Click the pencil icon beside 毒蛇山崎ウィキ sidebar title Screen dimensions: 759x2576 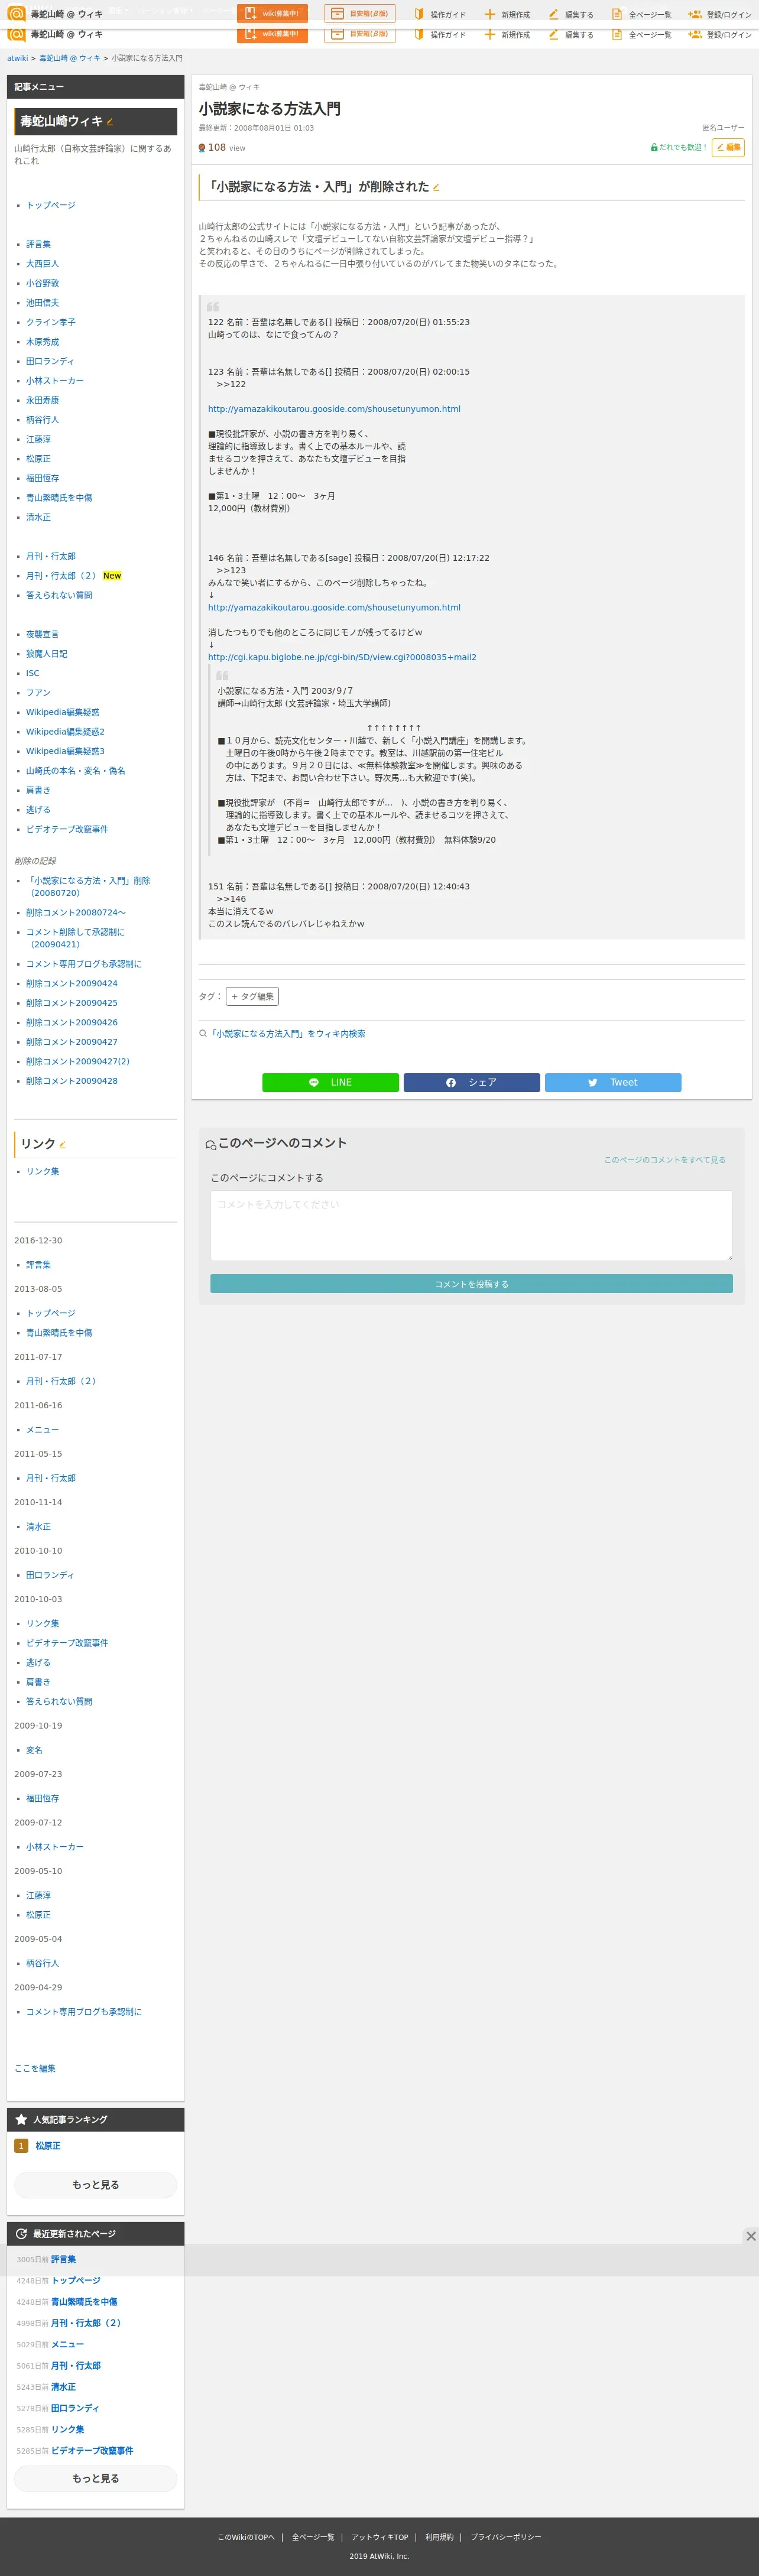tap(110, 123)
